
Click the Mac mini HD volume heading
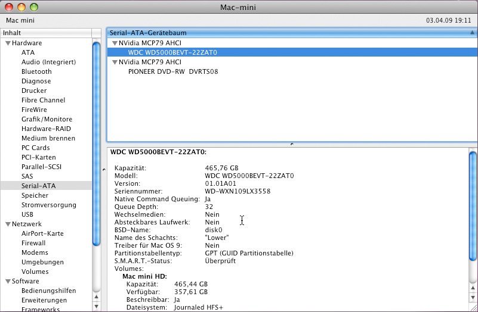coord(144,276)
